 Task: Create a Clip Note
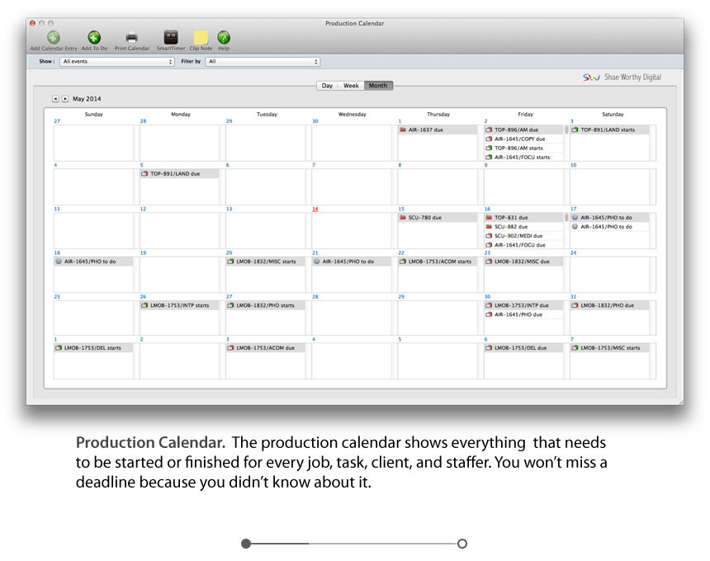[x=201, y=37]
